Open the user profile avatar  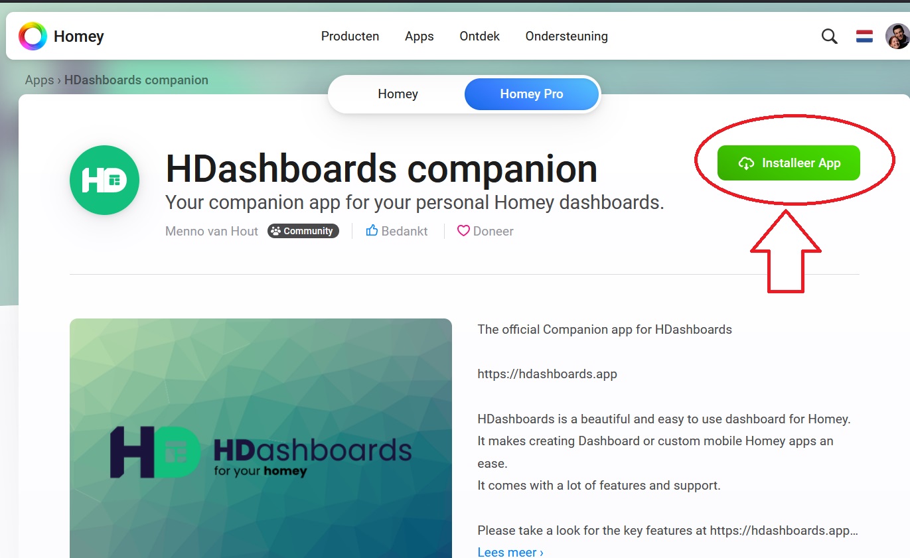(x=897, y=36)
